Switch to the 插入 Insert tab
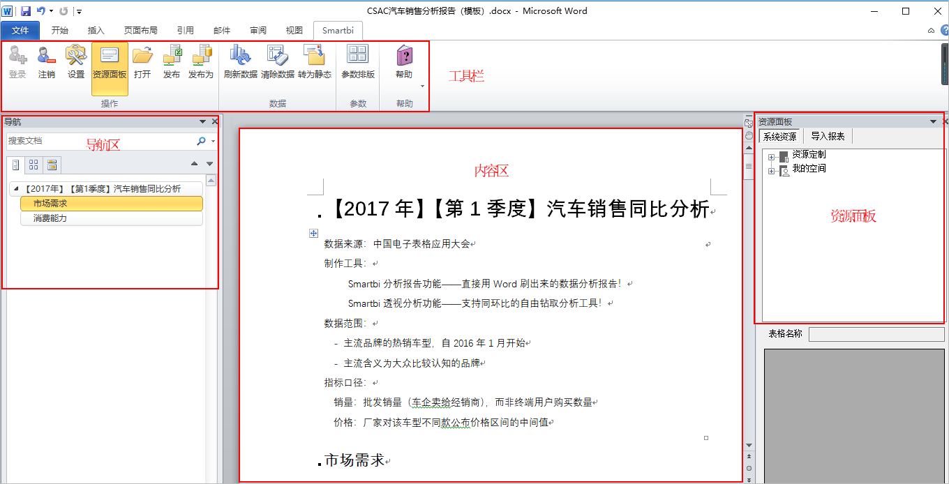The height and width of the screenshot is (484, 949). tap(96, 31)
